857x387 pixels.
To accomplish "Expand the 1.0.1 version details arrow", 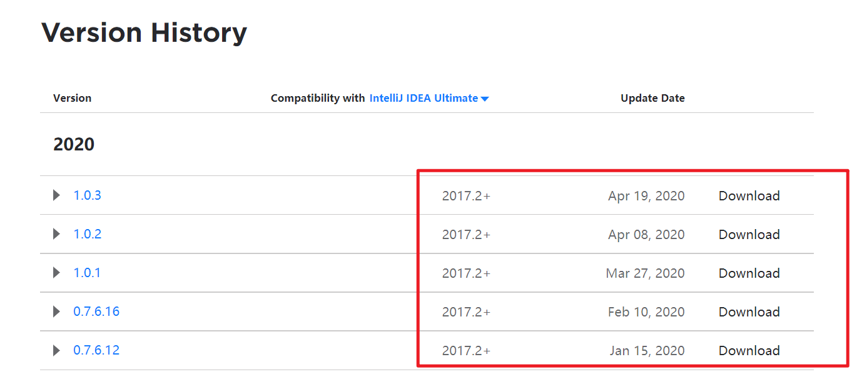I will [x=57, y=273].
